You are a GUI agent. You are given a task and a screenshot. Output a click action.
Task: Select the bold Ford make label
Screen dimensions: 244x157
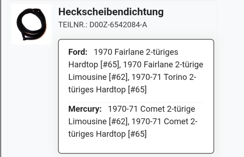pyautogui.click(x=78, y=52)
